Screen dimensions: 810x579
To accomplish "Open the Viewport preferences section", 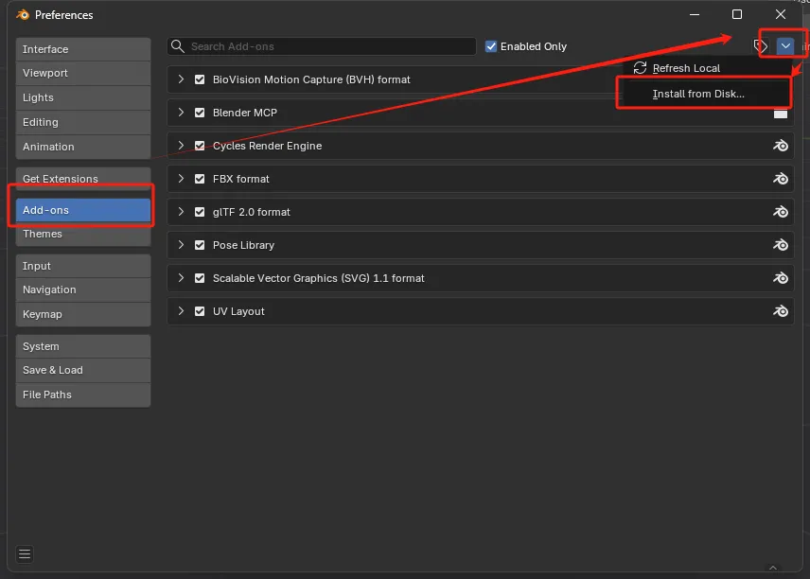I will [x=83, y=73].
